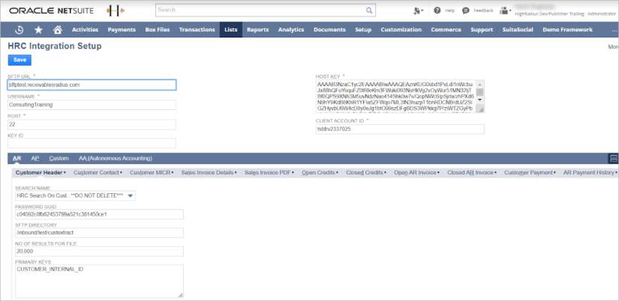Click the Help link
This screenshot has width=619, height=301.
[x=450, y=10]
